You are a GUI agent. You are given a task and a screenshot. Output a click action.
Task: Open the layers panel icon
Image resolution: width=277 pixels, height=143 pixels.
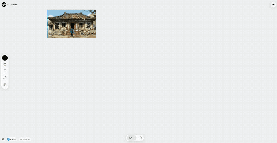[3, 139]
